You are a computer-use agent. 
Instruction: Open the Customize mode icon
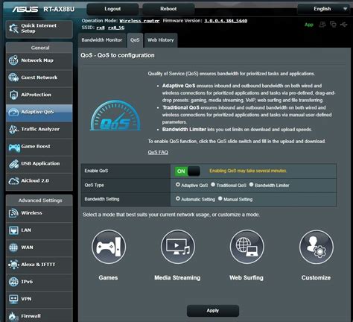(x=317, y=247)
